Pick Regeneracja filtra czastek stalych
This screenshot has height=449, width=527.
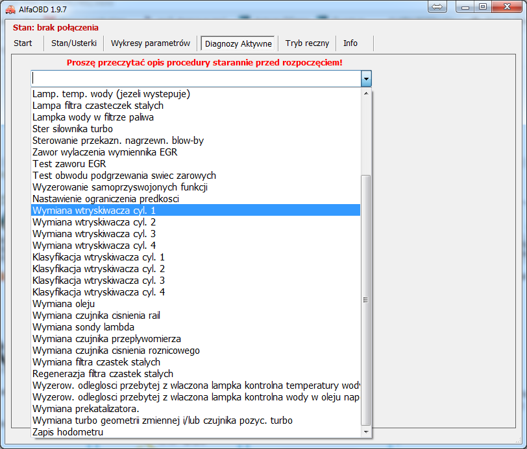pos(103,374)
